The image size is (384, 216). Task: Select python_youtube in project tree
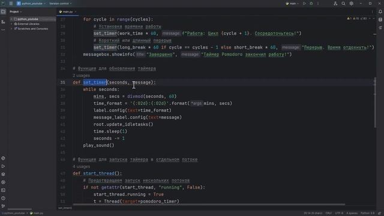pos(28,19)
